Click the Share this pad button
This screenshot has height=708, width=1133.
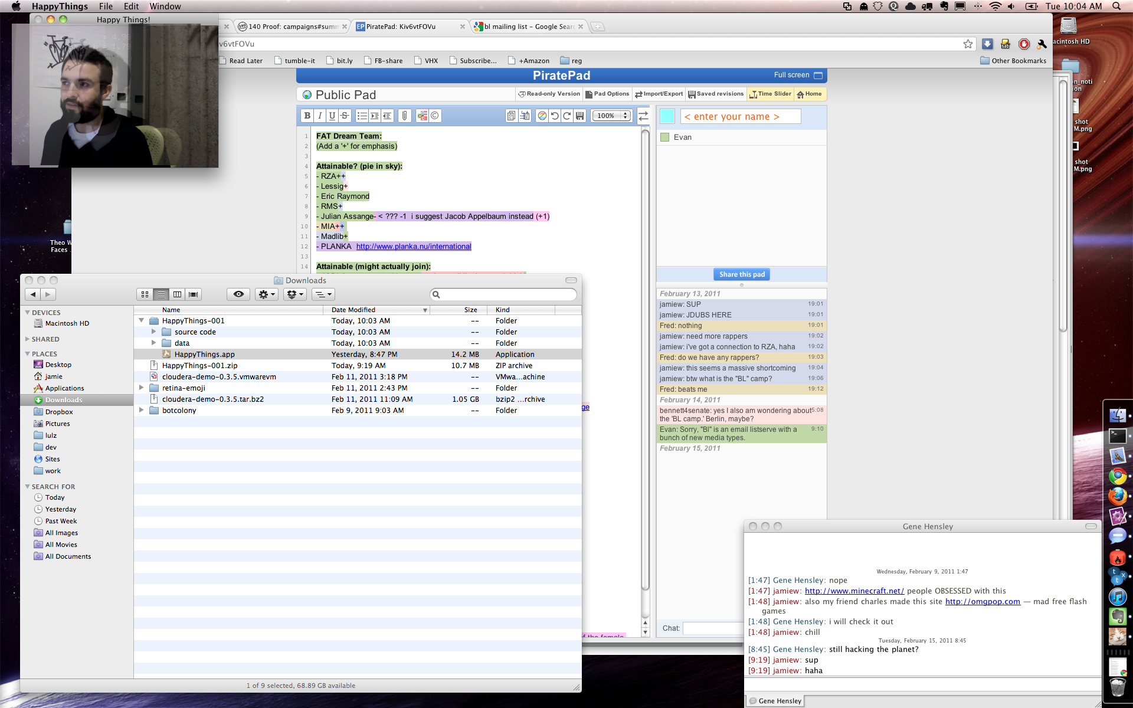(742, 274)
